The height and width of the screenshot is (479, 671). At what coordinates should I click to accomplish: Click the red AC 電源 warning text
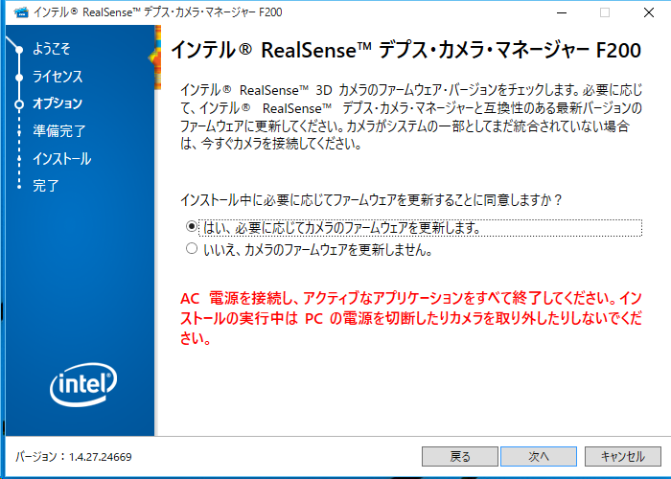(x=411, y=318)
